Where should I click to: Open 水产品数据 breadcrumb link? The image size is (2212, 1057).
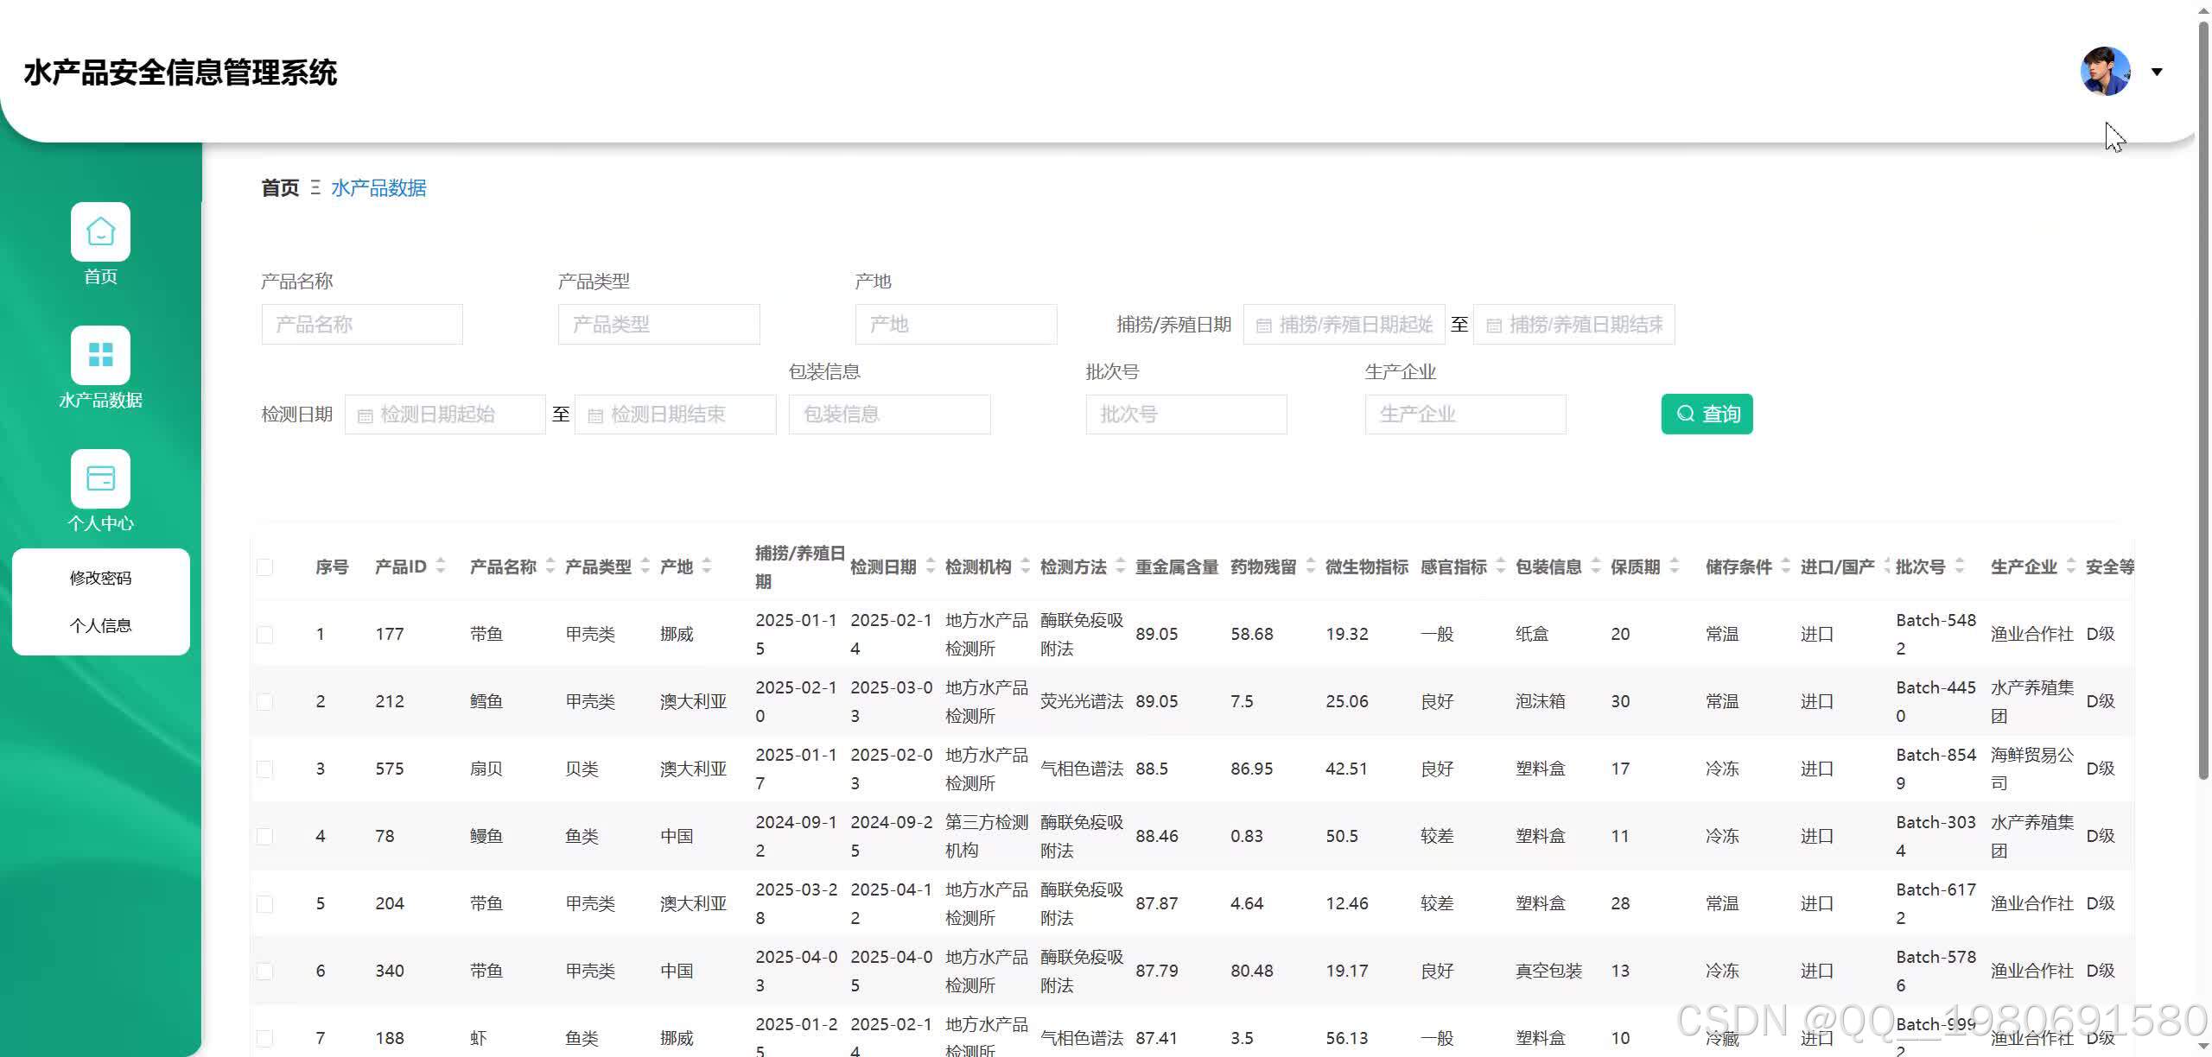coord(378,188)
